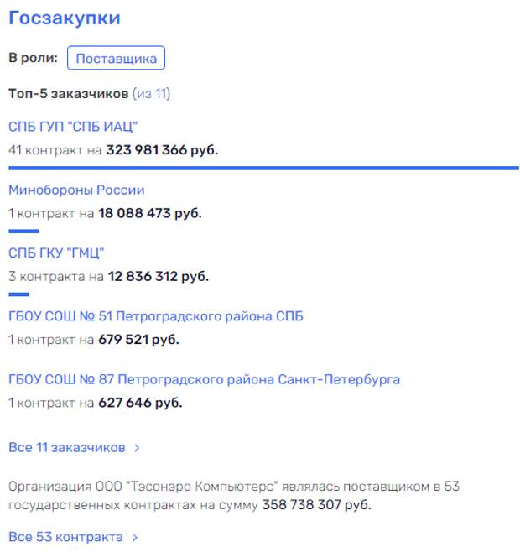Click chevron next to Все 11 заказчиков

click(x=137, y=448)
